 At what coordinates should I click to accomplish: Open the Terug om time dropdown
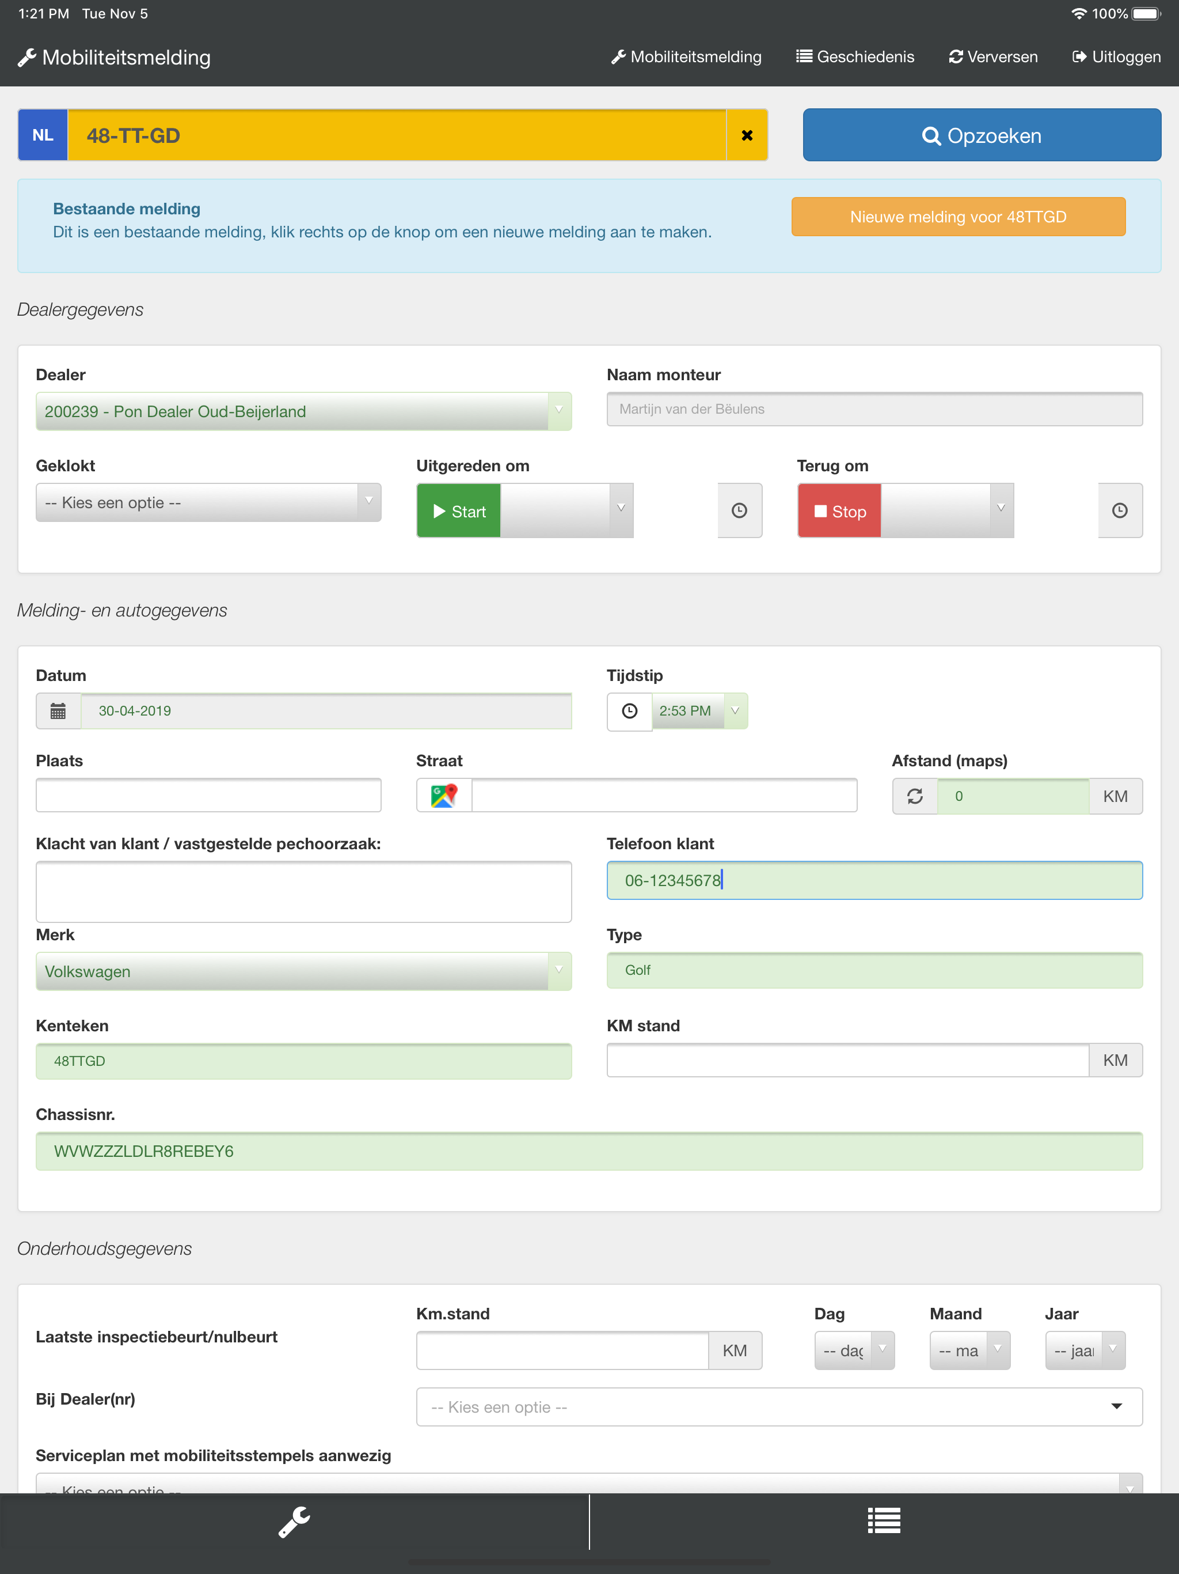click(x=947, y=510)
